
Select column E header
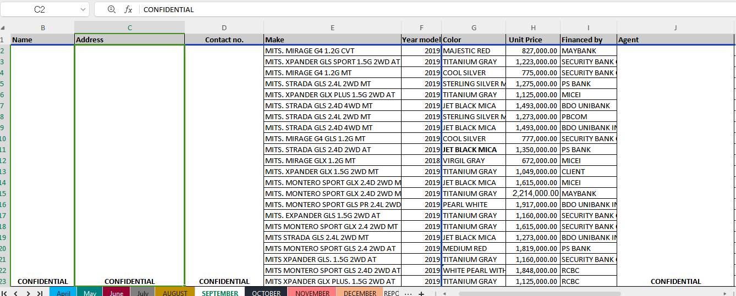[333, 28]
